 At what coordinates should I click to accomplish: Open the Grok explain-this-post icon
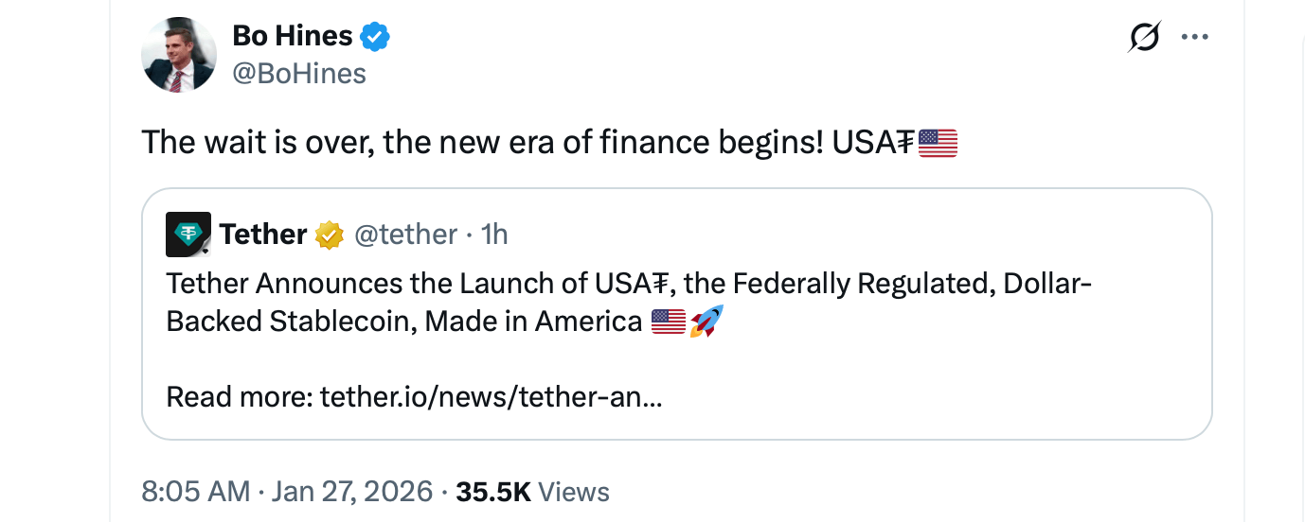(x=1144, y=38)
